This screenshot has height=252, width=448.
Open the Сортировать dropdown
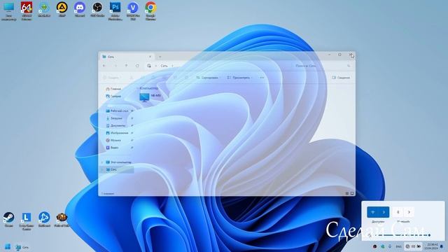coord(209,78)
